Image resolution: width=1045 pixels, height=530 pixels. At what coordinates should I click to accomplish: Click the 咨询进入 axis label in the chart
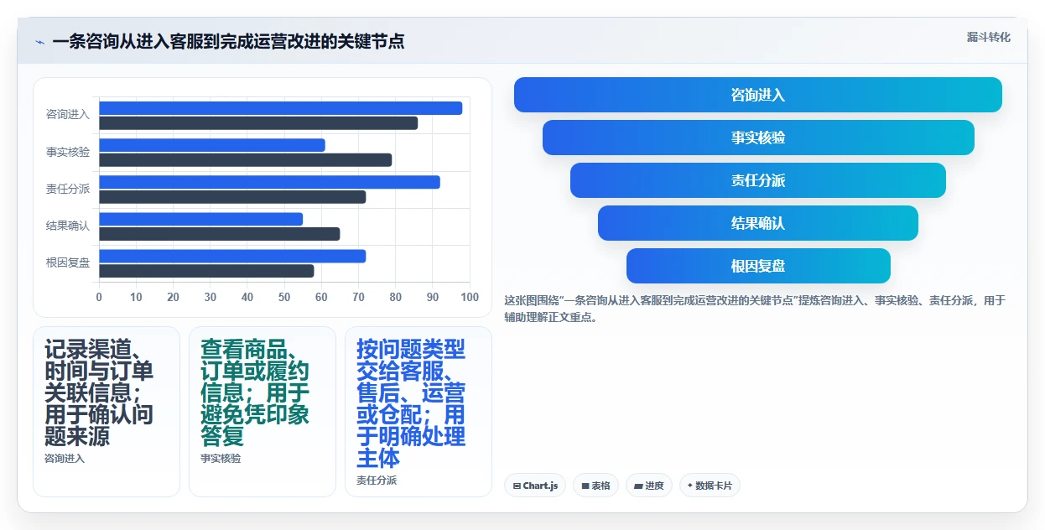pyautogui.click(x=68, y=115)
